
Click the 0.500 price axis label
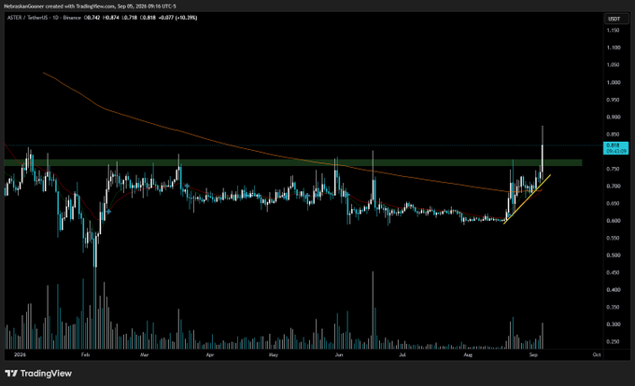point(614,255)
